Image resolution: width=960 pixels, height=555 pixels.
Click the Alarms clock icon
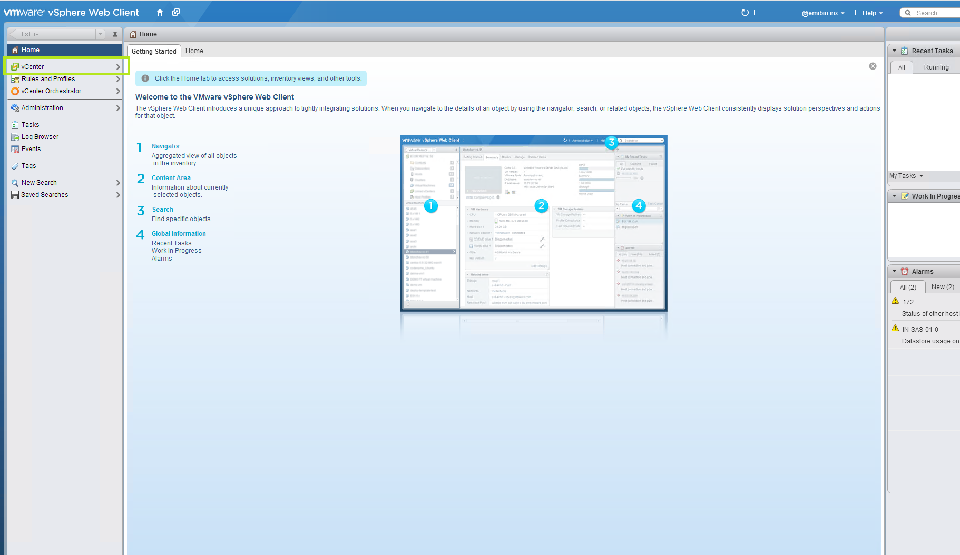click(x=905, y=272)
